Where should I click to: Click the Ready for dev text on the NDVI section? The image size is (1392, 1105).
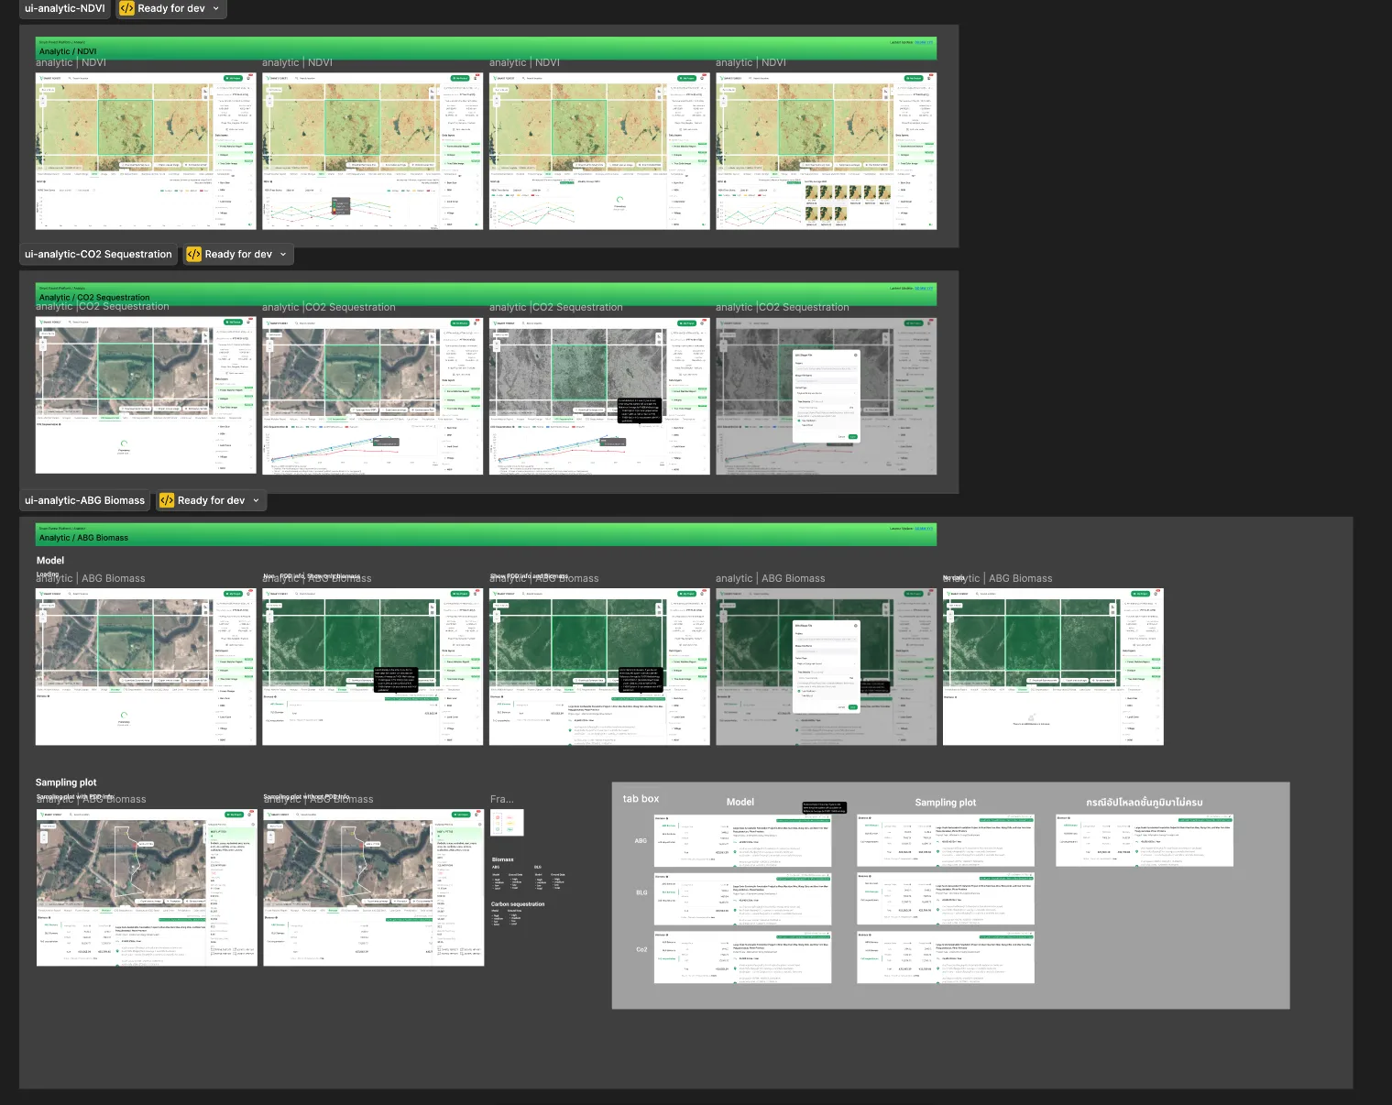point(171,8)
